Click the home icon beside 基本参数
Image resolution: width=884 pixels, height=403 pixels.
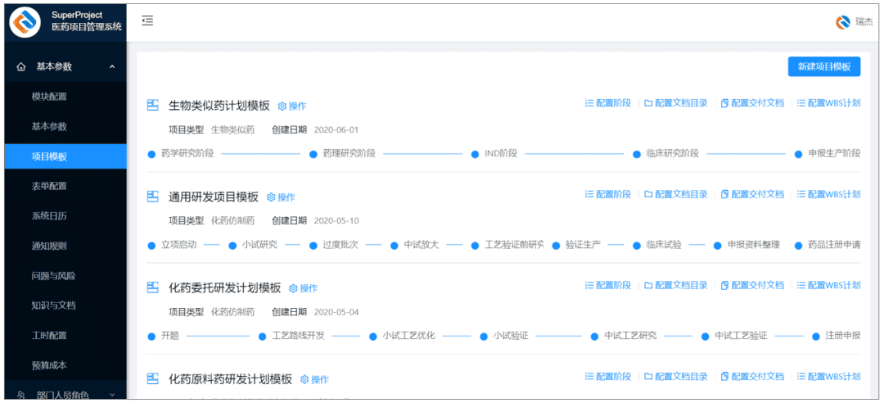coord(21,66)
